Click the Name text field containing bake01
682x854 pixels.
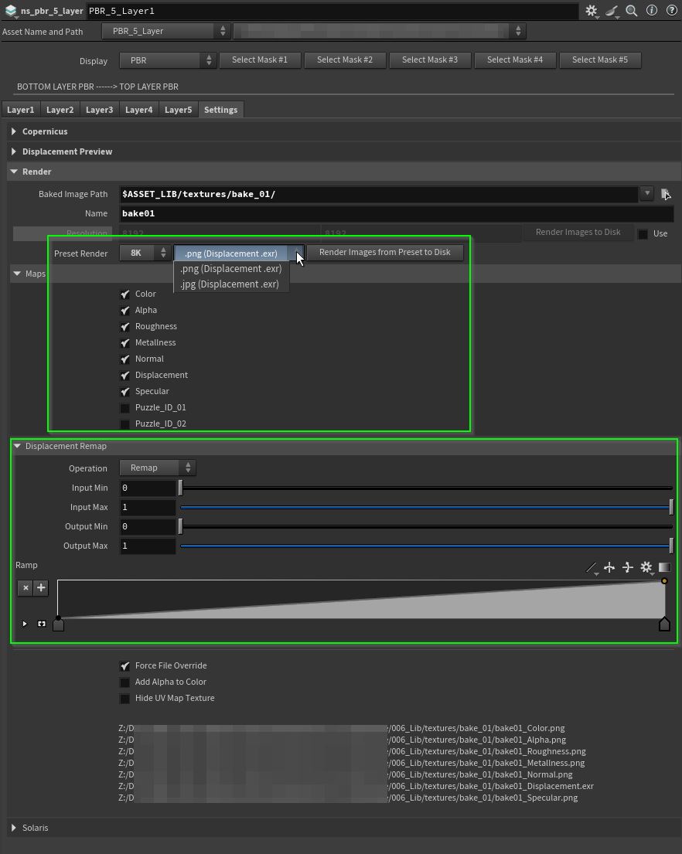[x=396, y=213]
